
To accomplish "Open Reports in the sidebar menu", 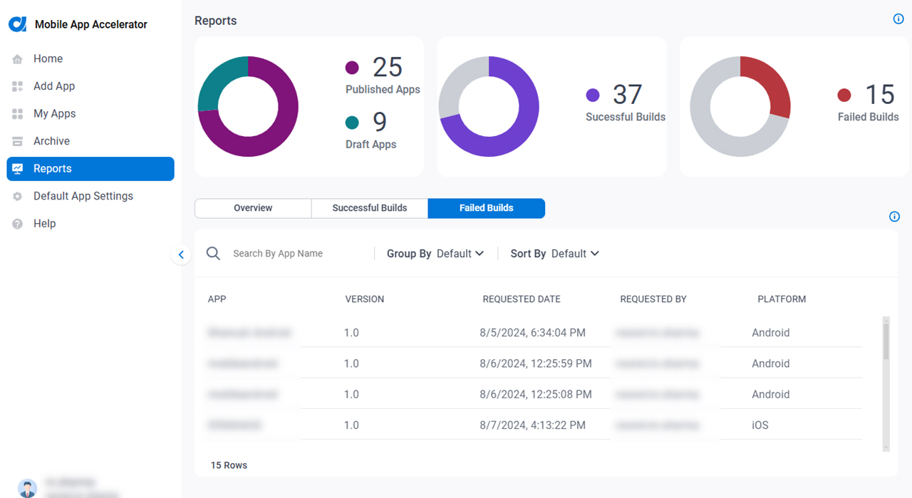I will [x=90, y=169].
